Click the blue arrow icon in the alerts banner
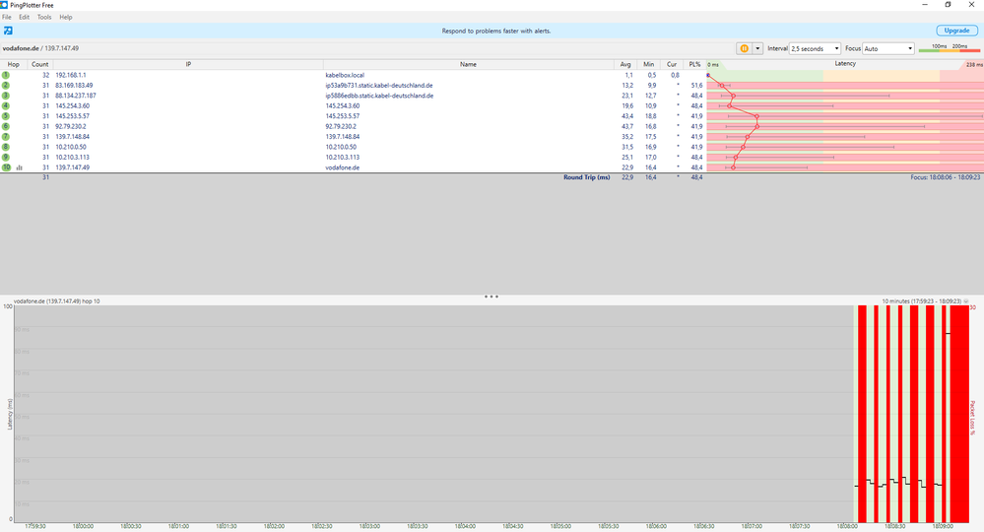The height and width of the screenshot is (532, 984). (x=8, y=31)
